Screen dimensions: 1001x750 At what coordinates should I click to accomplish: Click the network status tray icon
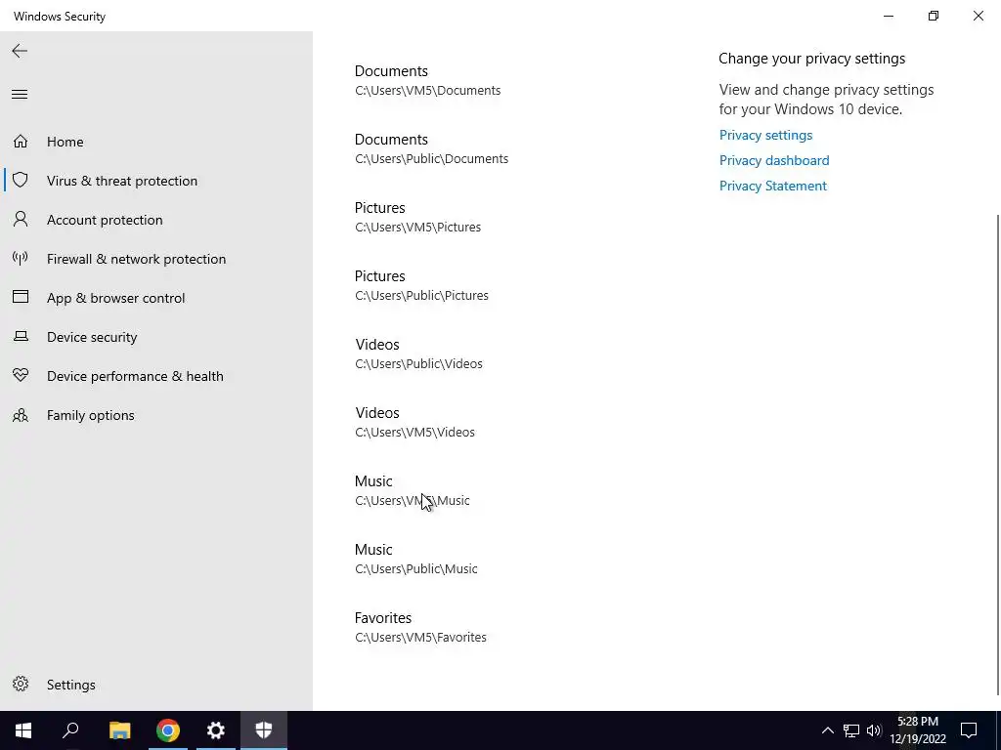[x=851, y=730]
